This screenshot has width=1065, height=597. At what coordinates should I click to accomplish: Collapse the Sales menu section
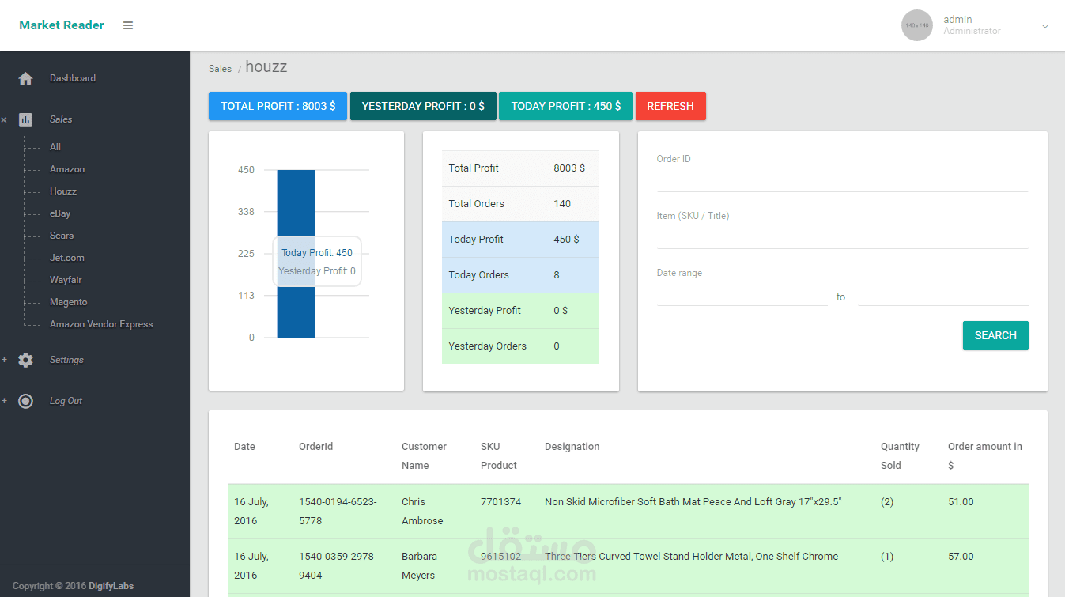[4, 120]
